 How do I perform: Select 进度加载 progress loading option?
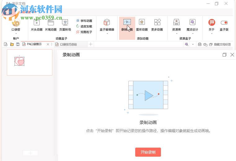84,26
